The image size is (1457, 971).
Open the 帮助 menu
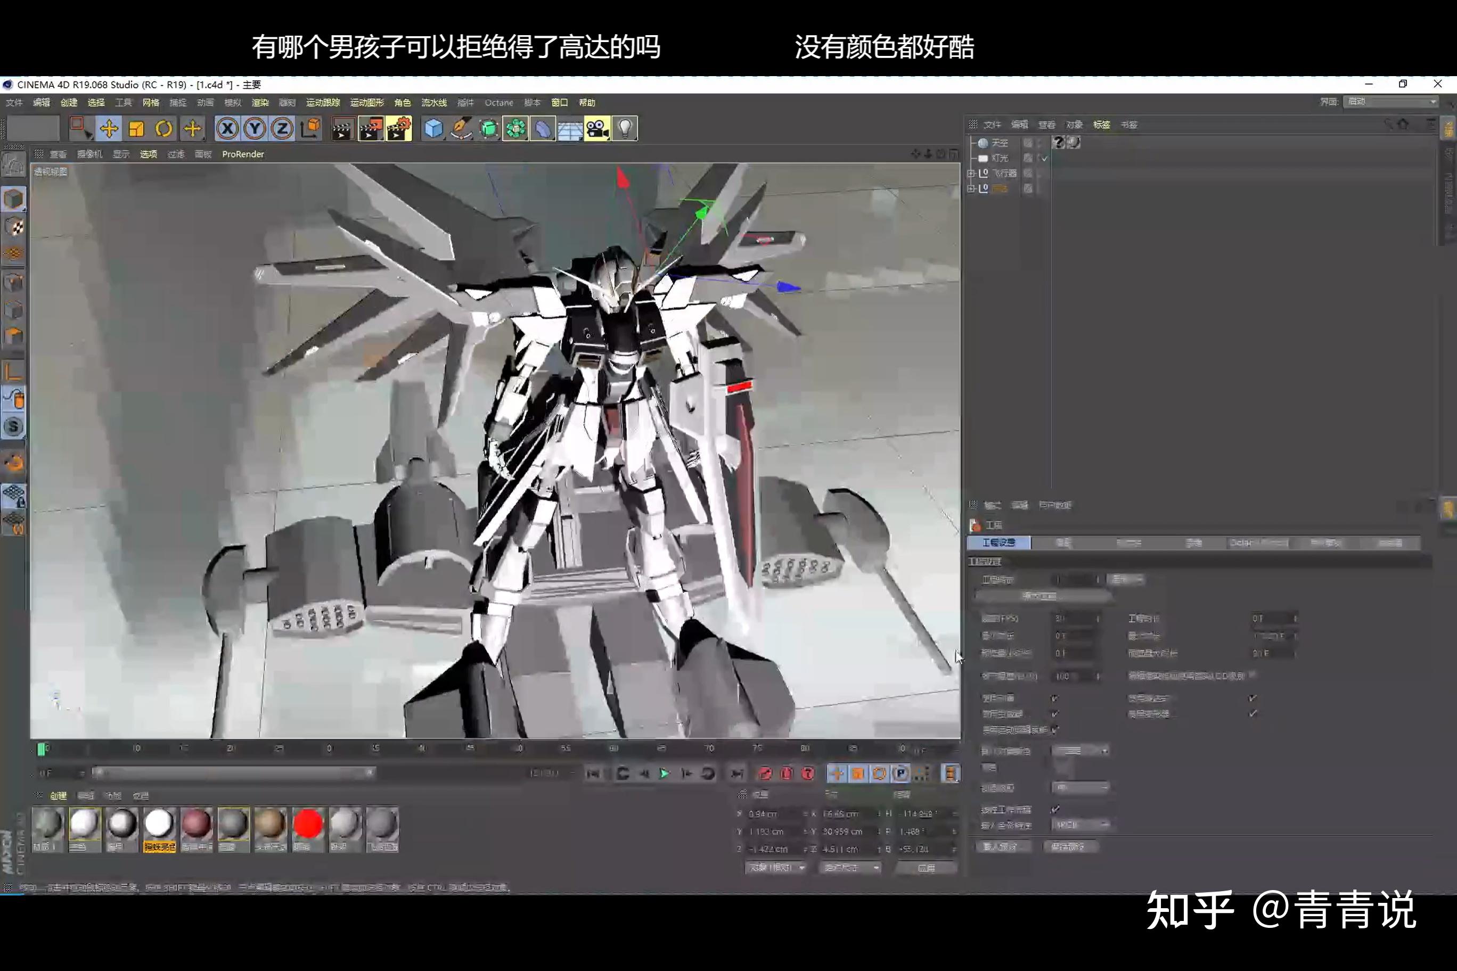(x=587, y=103)
